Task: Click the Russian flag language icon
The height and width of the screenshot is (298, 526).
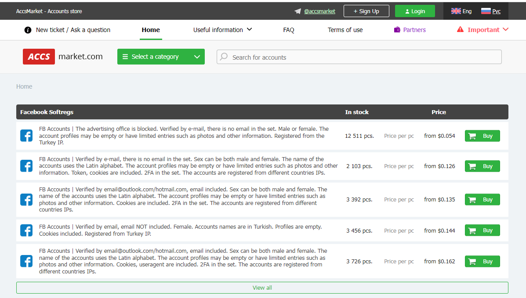Action: pos(486,11)
